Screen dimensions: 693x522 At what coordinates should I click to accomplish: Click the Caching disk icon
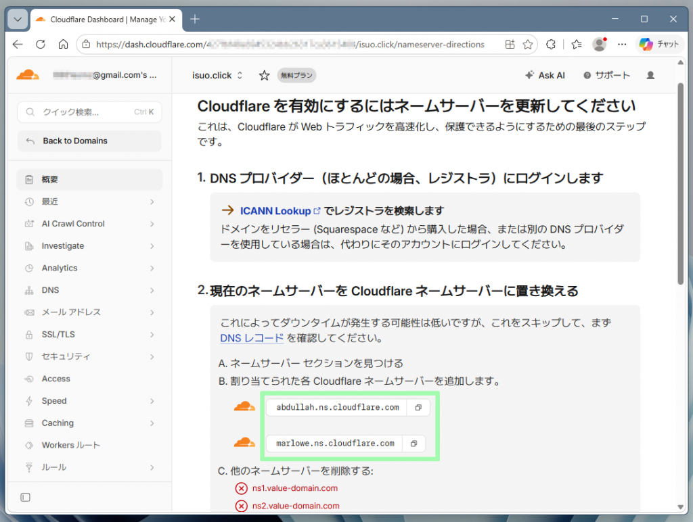point(29,423)
